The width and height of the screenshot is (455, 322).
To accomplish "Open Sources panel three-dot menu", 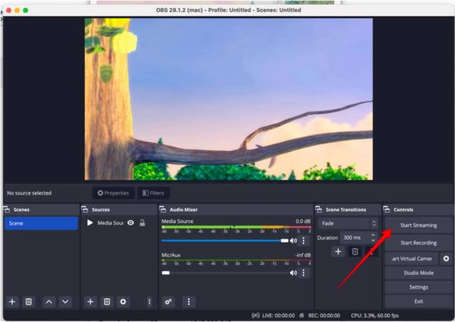I will (x=149, y=301).
